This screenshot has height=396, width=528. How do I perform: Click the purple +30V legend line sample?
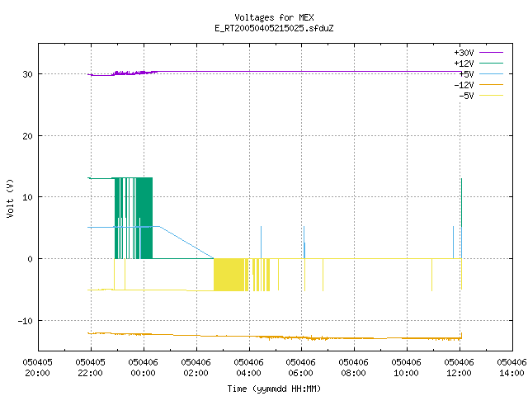click(x=492, y=53)
